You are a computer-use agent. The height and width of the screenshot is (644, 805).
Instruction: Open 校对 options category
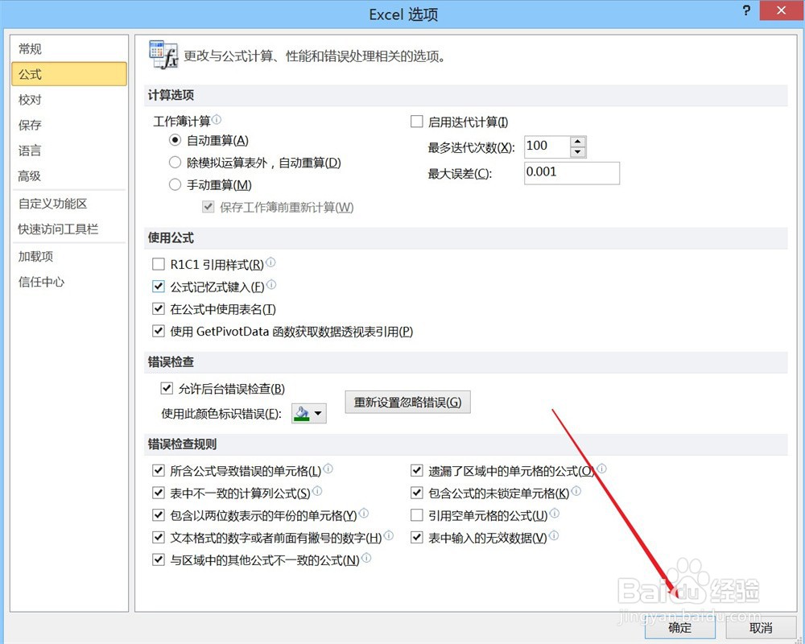(x=68, y=100)
